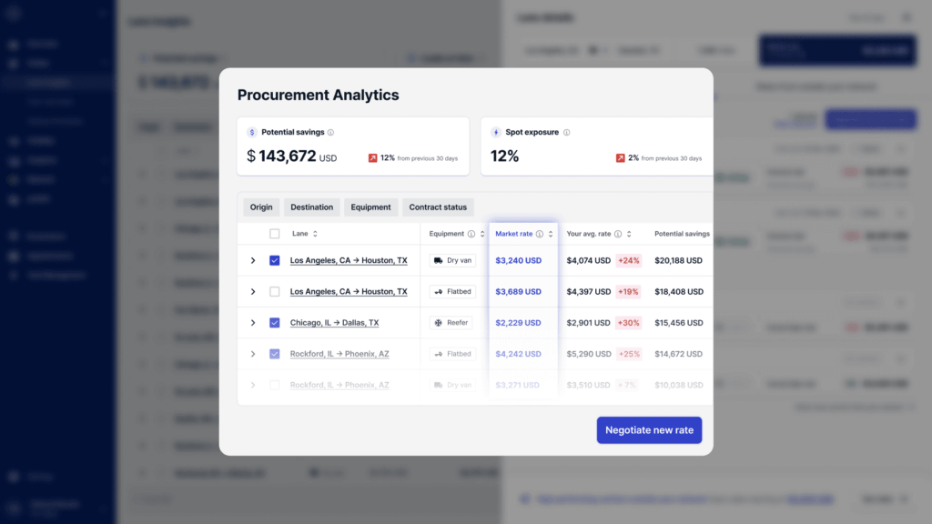Viewport: 932px width, 524px height.
Task: Click the Spot exposure info icon
Action: click(x=566, y=133)
